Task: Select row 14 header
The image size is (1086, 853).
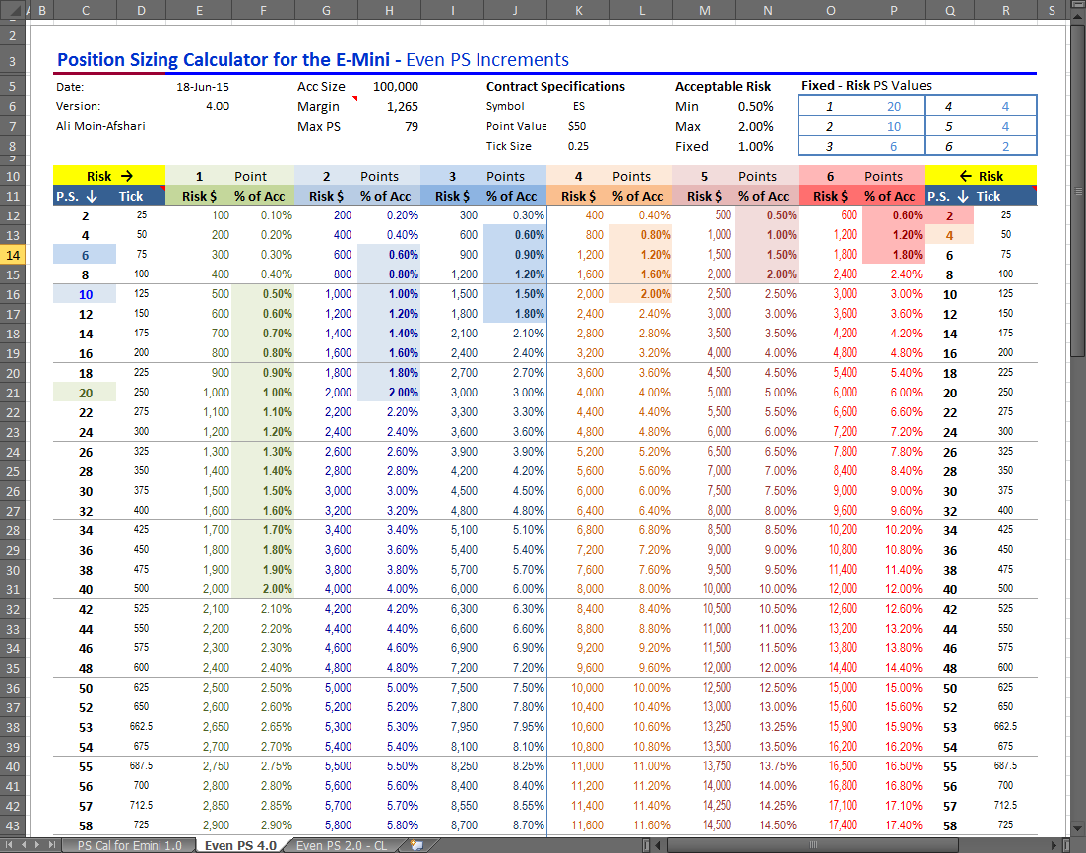Action: coord(13,255)
